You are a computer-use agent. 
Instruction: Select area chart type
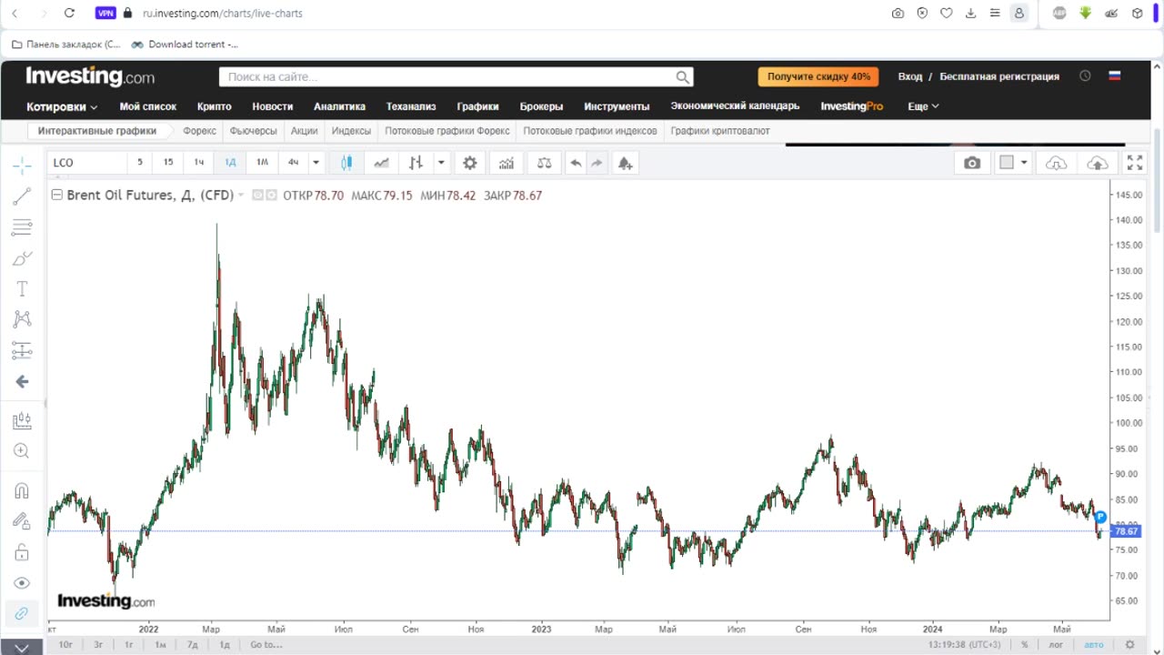(x=382, y=163)
